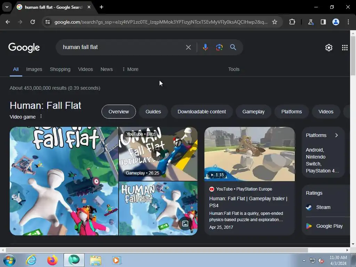The width and height of the screenshot is (356, 267).
Task: Open more images via picture icon
Action: click(185, 224)
